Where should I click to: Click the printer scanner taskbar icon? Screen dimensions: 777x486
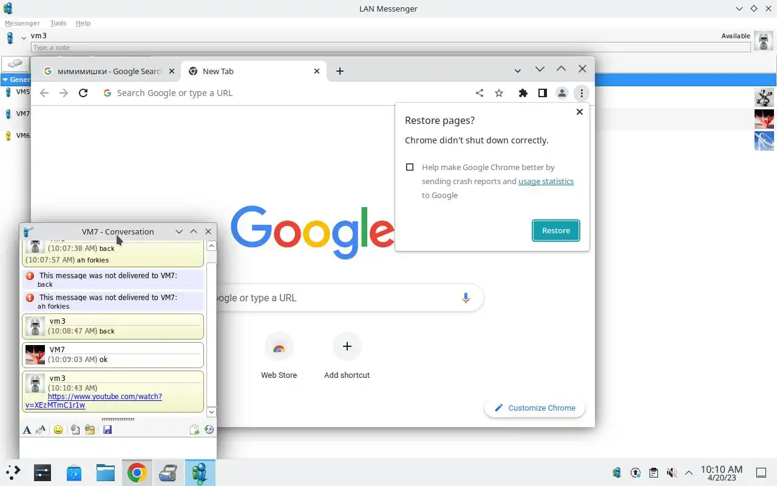[x=168, y=473]
